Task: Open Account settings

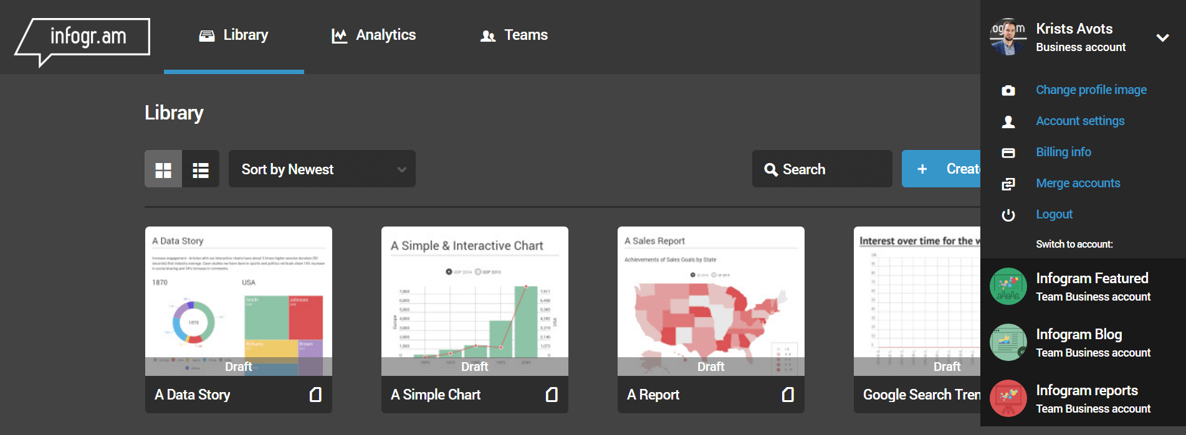Action: [1080, 121]
